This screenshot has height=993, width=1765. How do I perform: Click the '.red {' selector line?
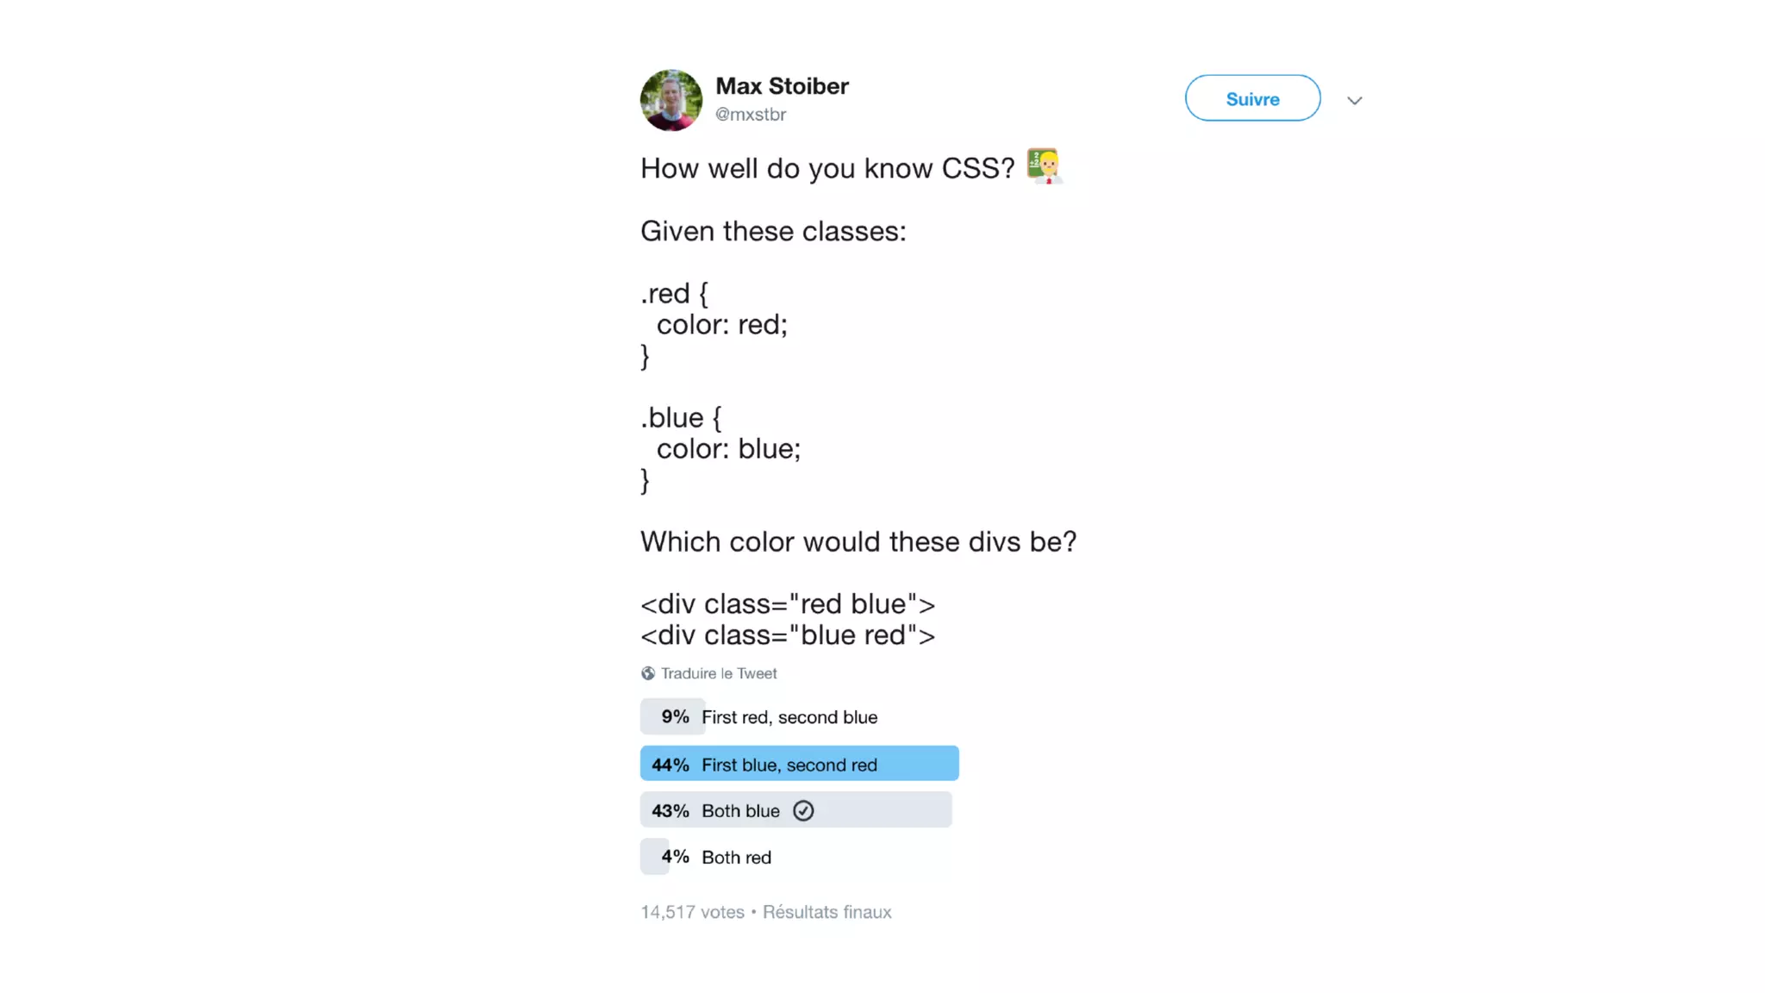pyautogui.click(x=674, y=294)
